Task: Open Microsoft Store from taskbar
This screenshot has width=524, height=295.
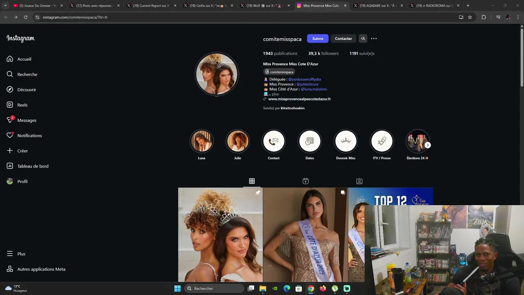Action: pyautogui.click(x=299, y=288)
